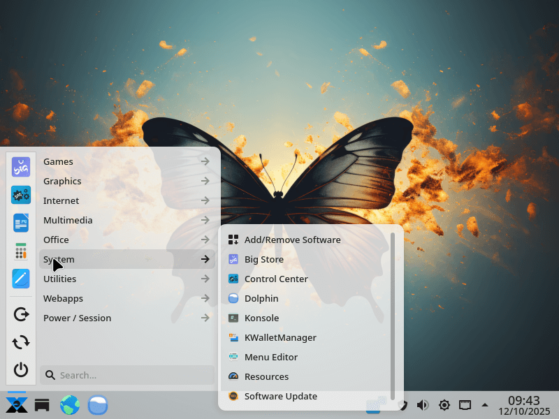This screenshot has width=559, height=419.
Task: Launch Konsole from the System submenu
Action: point(261,318)
